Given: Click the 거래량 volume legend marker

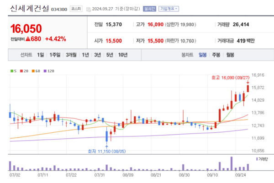Looking at the screenshot, I should pyautogui.click(x=261, y=160).
